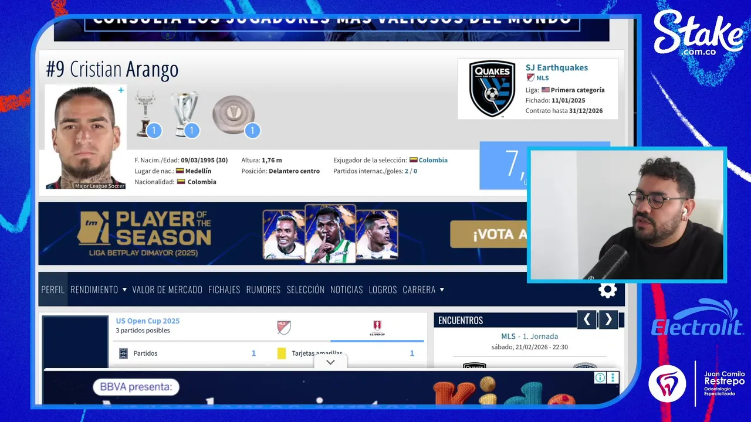The width and height of the screenshot is (751, 422).
Task: Open the silver MLS Cup trophy icon
Action: (x=184, y=114)
